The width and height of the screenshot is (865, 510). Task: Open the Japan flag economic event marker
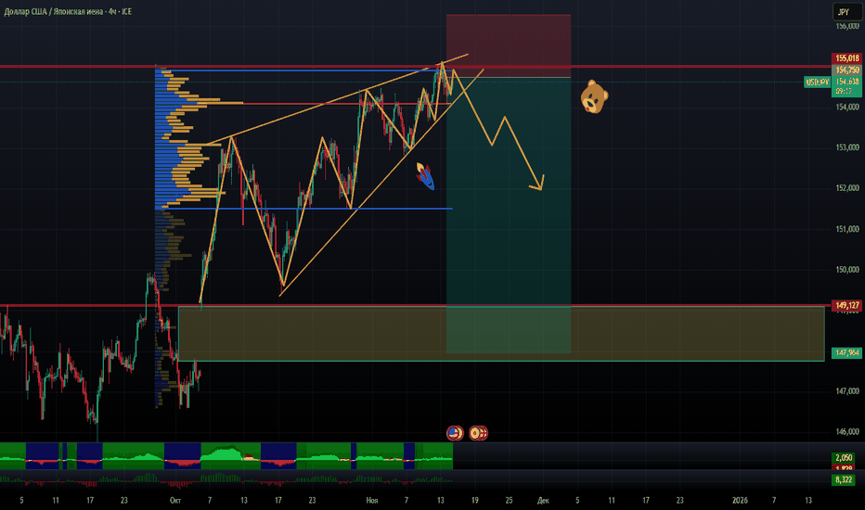[x=478, y=432]
